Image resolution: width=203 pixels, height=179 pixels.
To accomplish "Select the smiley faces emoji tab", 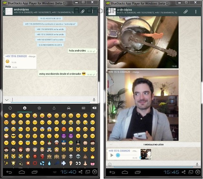I will point(25,108).
